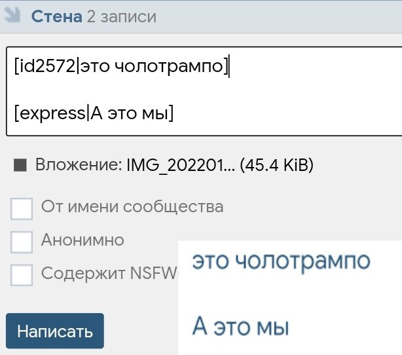Click the square icon before Вложение
The image size is (402, 355).
[20, 166]
